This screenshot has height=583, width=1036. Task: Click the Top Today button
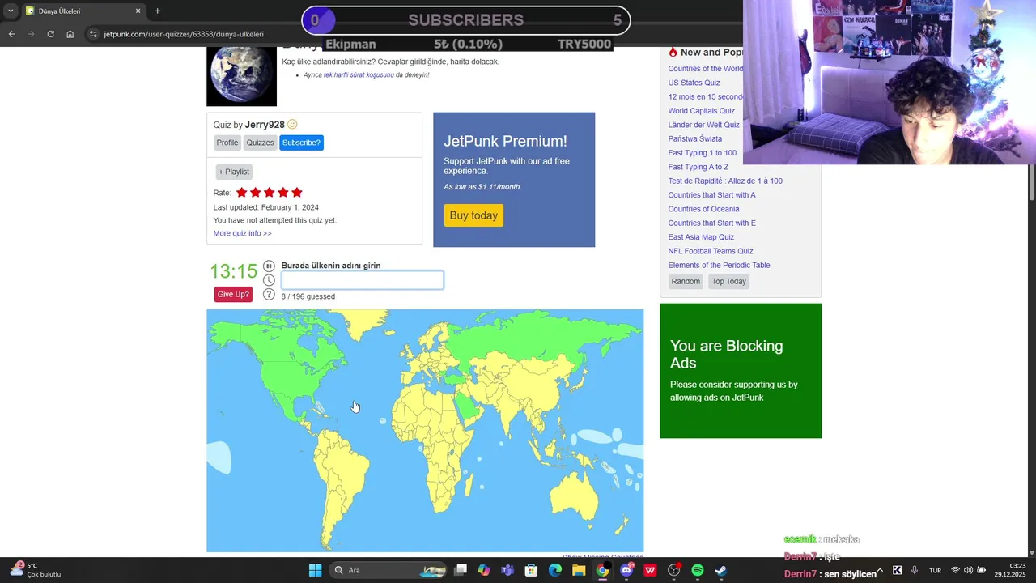point(728,281)
